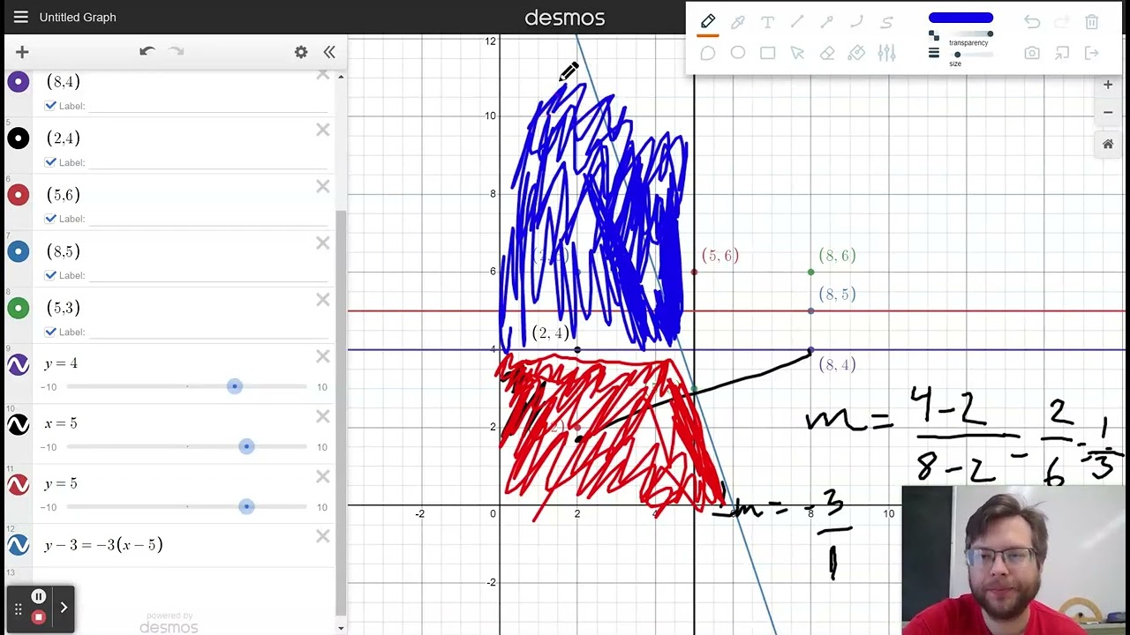
Task: Select the freeform blob shape tool
Action: [708, 53]
